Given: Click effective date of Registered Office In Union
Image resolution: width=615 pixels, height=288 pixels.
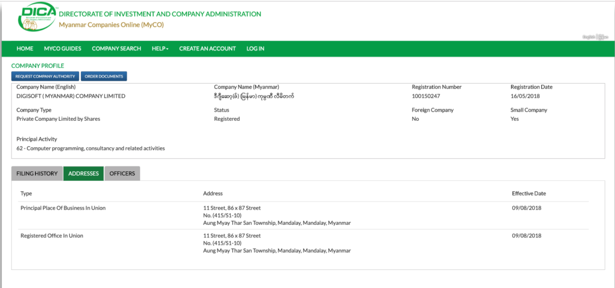Looking at the screenshot, I should (527, 236).
